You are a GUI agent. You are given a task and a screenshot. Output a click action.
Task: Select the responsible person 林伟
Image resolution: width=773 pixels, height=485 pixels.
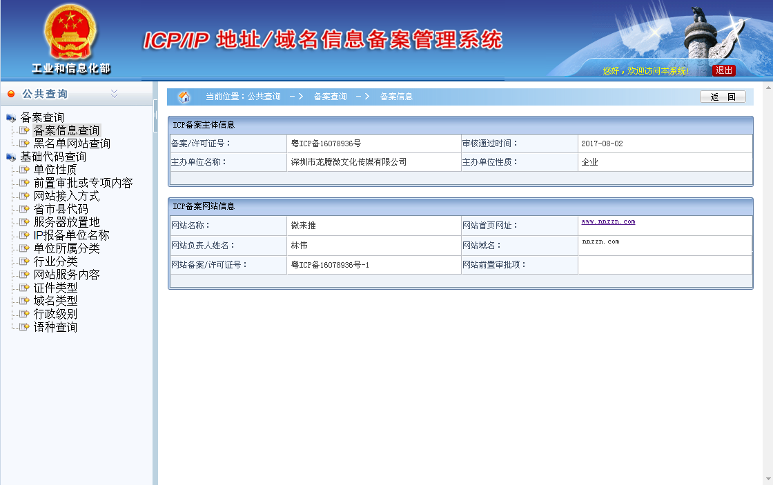coord(300,245)
